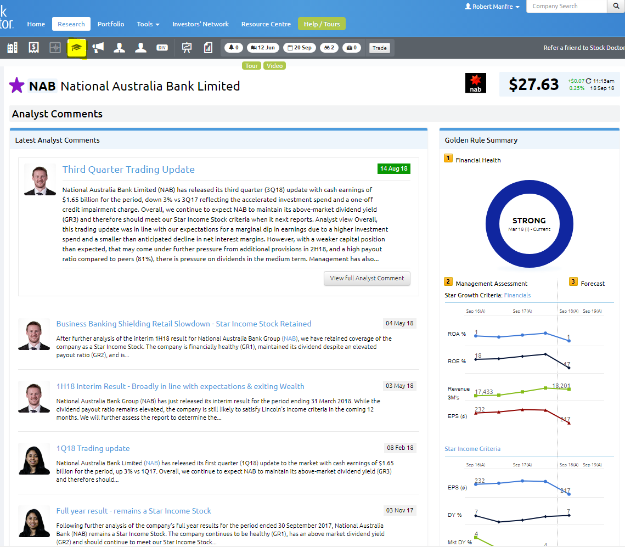Click the Golden Rule Summary heading

pos(481,140)
